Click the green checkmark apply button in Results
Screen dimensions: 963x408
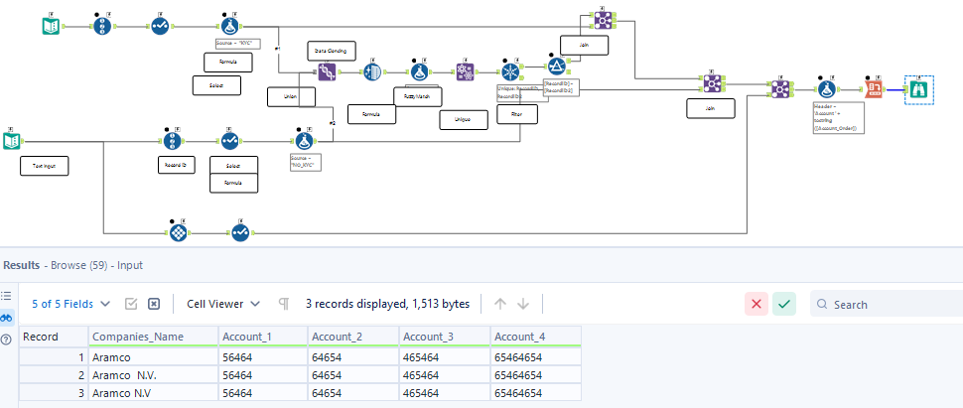point(784,304)
